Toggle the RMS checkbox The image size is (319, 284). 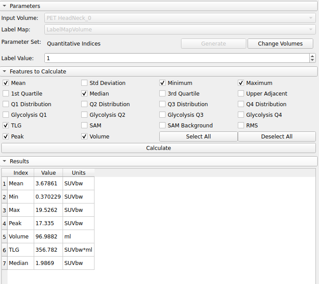(241, 126)
